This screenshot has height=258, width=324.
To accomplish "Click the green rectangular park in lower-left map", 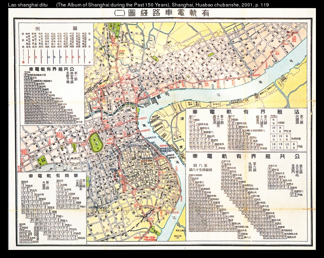I will (x=42, y=161).
